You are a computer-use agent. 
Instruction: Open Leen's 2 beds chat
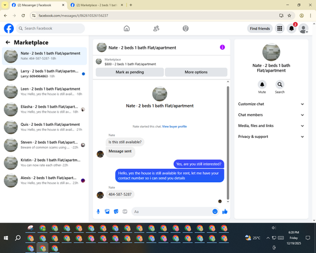(44, 92)
